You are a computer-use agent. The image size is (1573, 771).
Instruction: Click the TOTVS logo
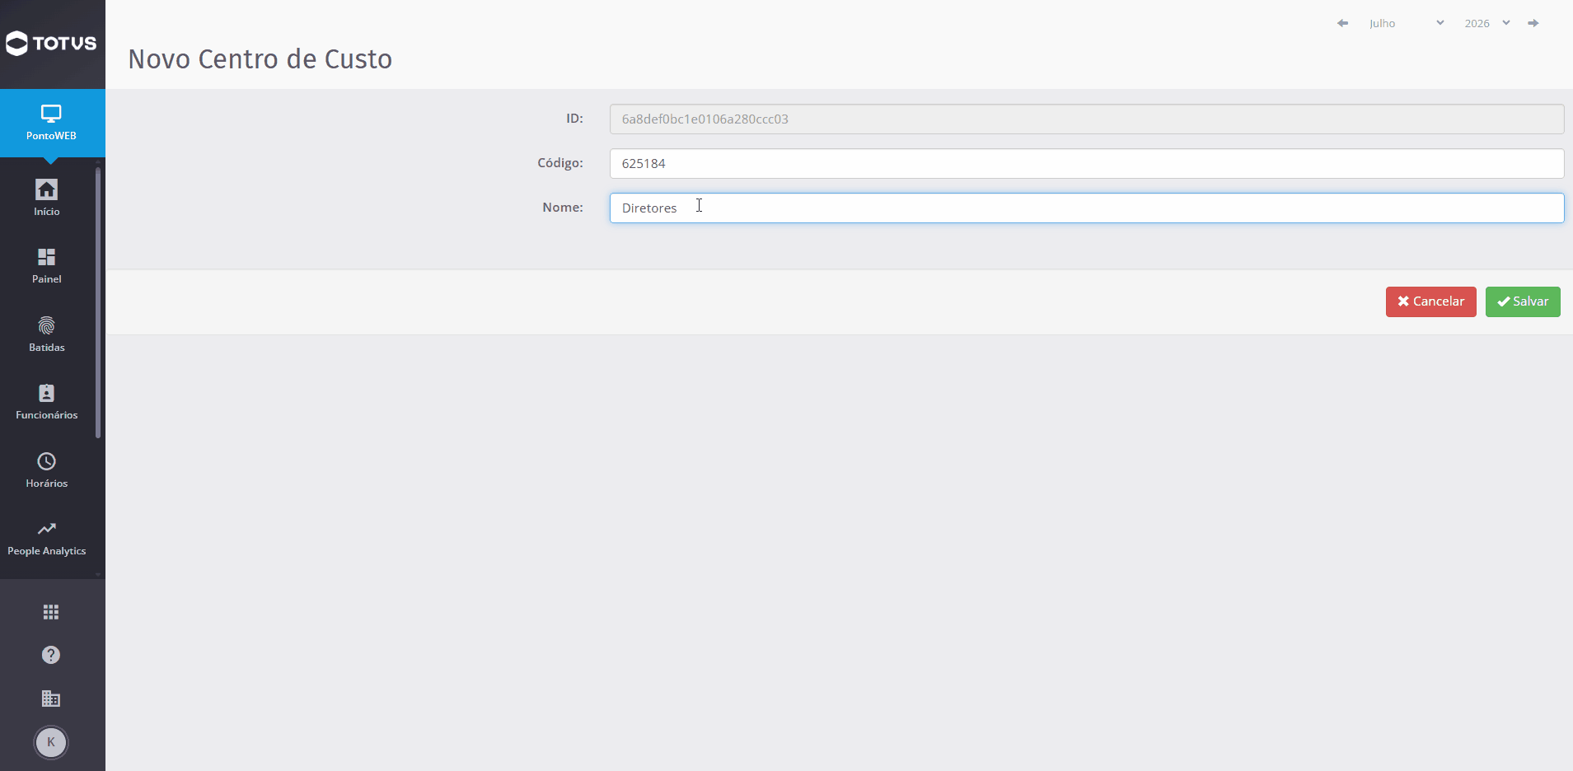tap(51, 43)
